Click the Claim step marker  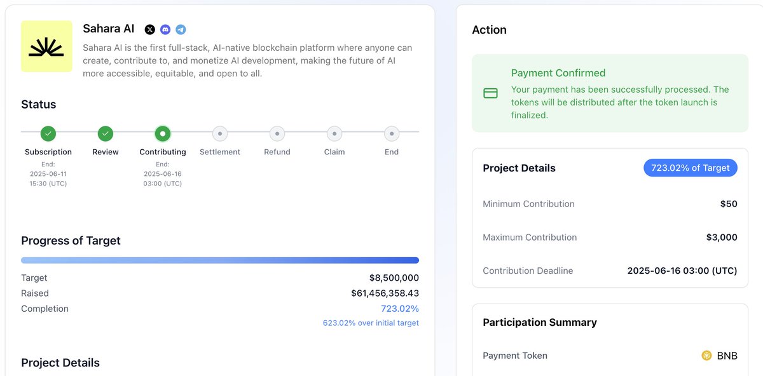[x=334, y=133]
